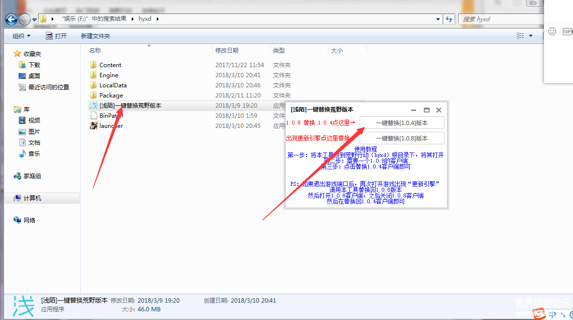Image resolution: width=573 pixels, height=320 pixels.
Task: Click the Sogou input method tray icon
Action: pos(539,314)
